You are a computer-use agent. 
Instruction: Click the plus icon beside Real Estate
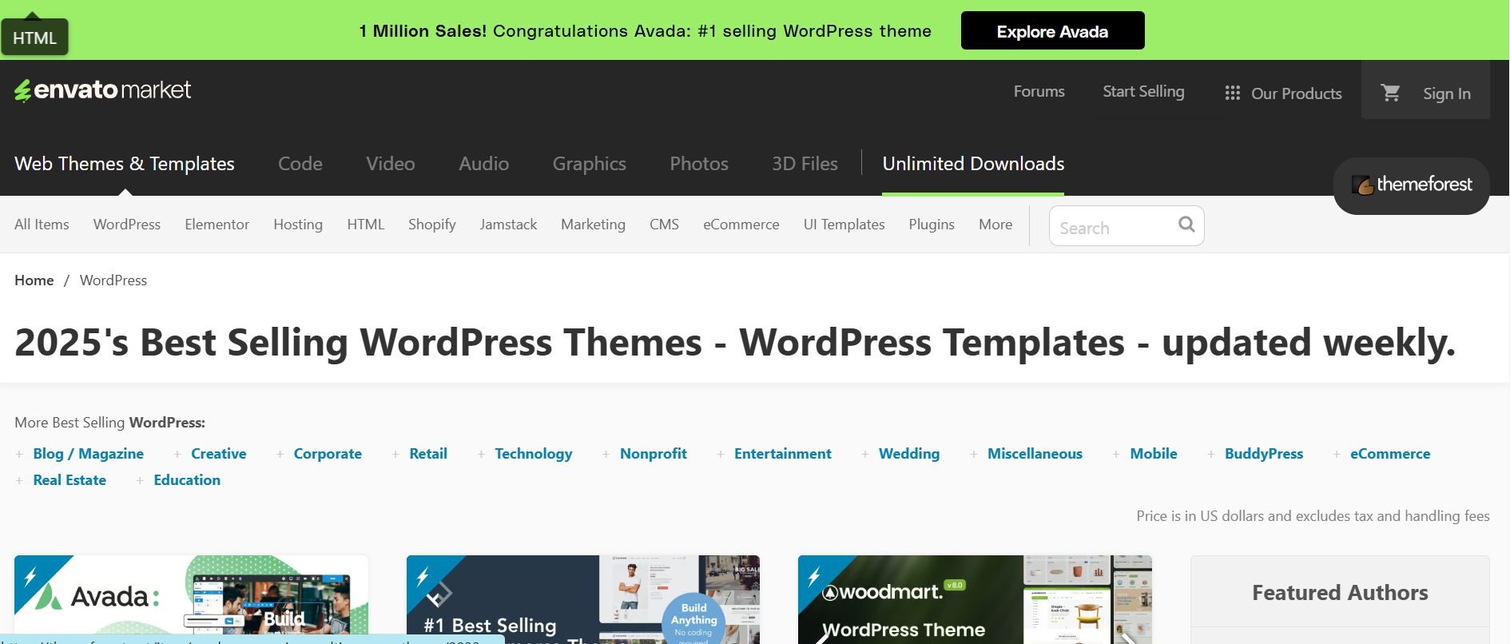point(19,480)
